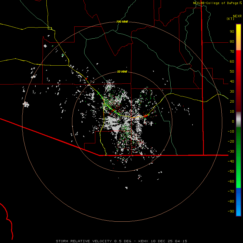Click the -20 value on velocity scale
Image resolution: width=243 pixels, height=243 pixels.
pyautogui.click(x=231, y=141)
